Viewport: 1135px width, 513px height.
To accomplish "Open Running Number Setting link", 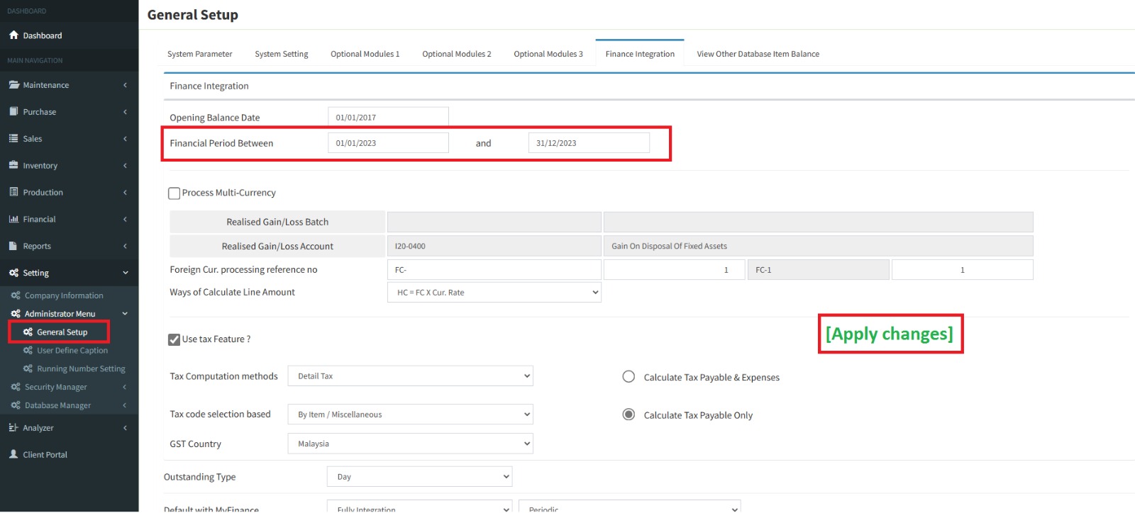I will click(81, 369).
